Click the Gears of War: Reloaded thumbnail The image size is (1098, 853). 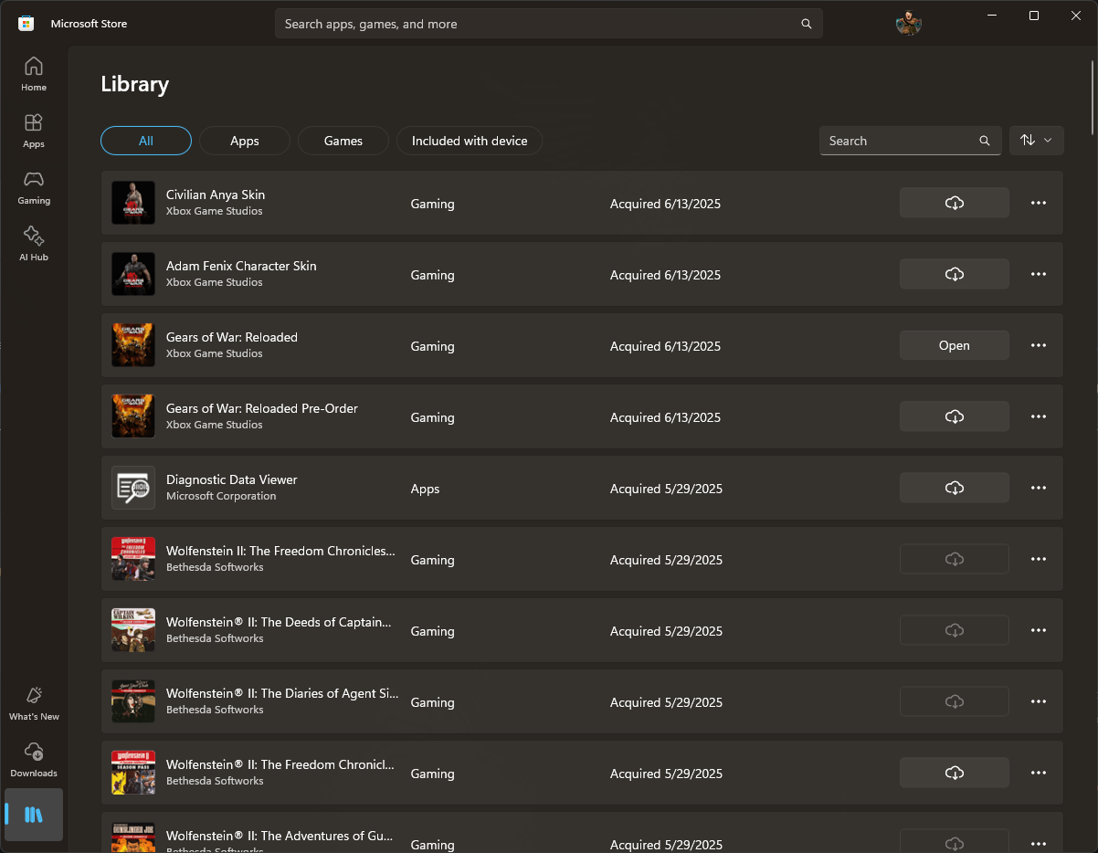pos(133,345)
